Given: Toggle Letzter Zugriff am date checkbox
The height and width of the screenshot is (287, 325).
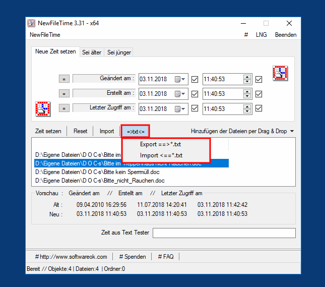Looking at the screenshot, I should (x=194, y=108).
